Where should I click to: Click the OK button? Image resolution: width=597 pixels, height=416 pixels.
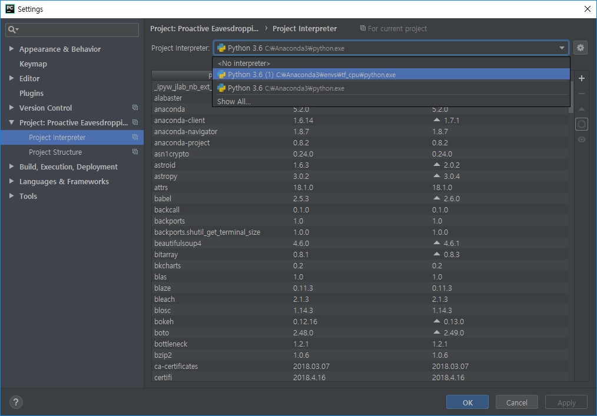[467, 402]
